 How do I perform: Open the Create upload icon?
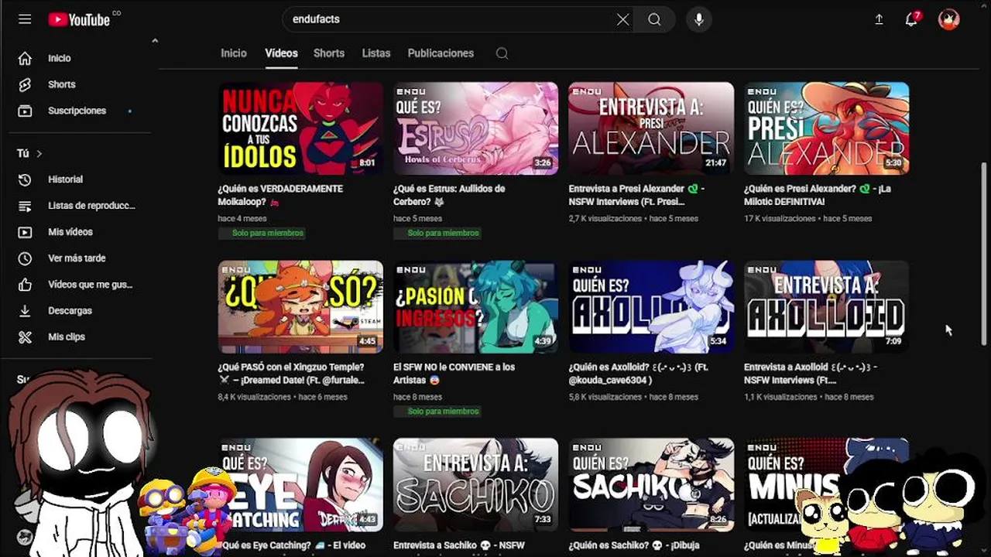pyautogui.click(x=879, y=19)
